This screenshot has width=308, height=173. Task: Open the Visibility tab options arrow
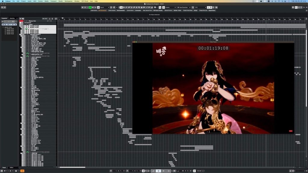(17, 18)
